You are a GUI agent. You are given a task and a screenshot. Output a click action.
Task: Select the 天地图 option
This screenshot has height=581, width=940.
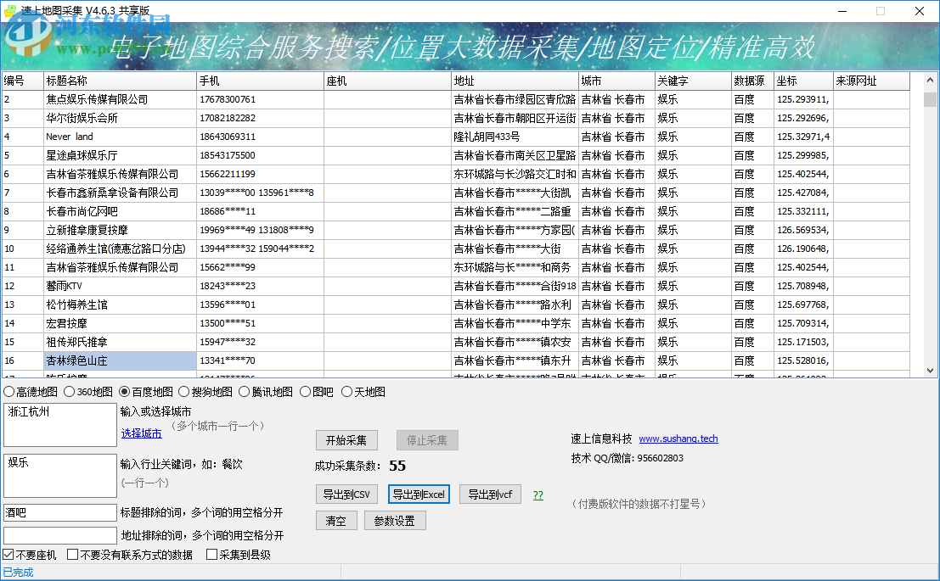[363, 392]
